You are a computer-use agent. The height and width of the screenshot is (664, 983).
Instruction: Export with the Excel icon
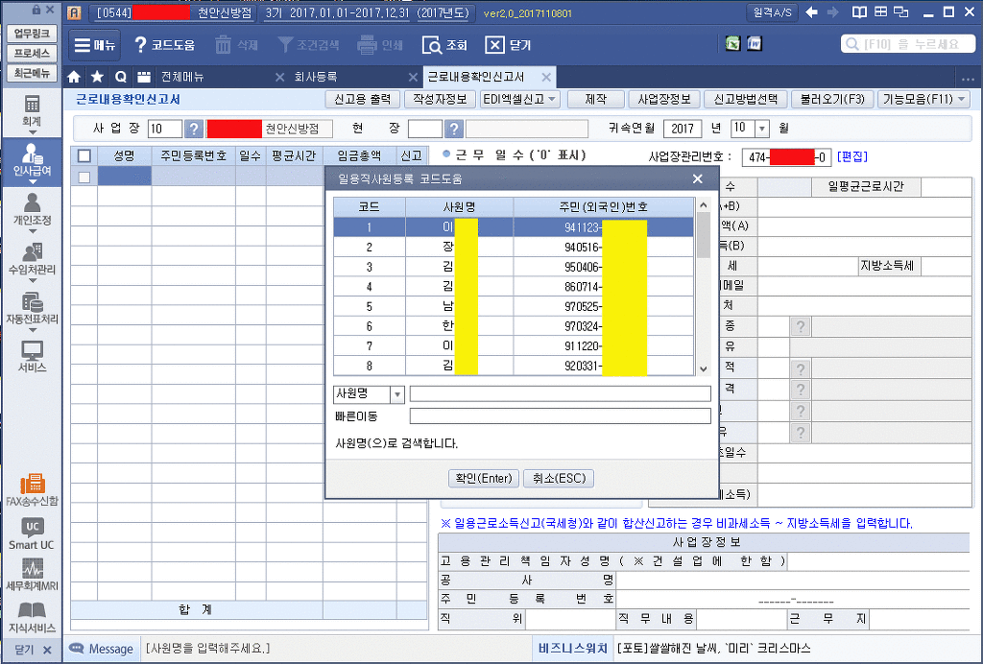pos(732,43)
